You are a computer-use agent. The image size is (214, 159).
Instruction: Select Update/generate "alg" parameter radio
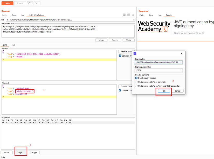pos(136,82)
